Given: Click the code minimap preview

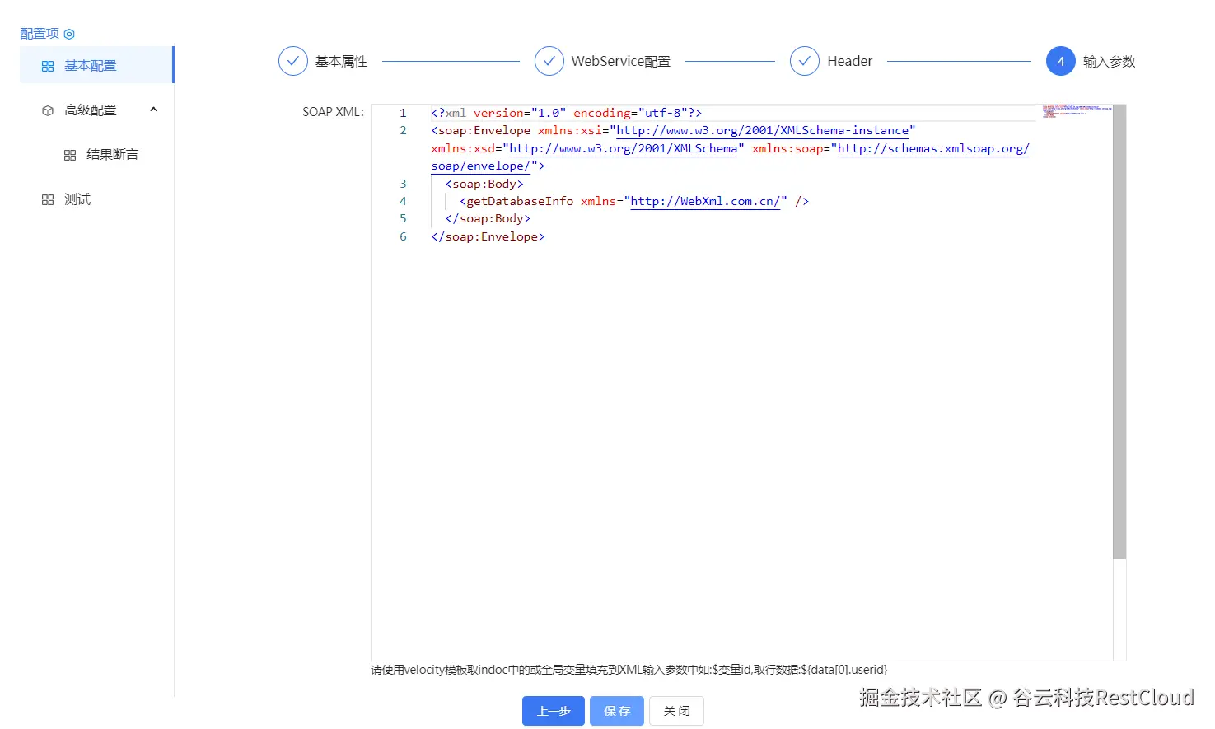Looking at the screenshot, I should [1077, 111].
